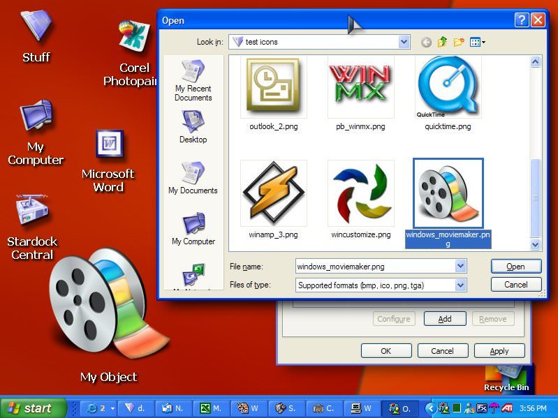The width and height of the screenshot is (558, 418).
Task: Open My Network Places in places bar
Action: (193, 276)
